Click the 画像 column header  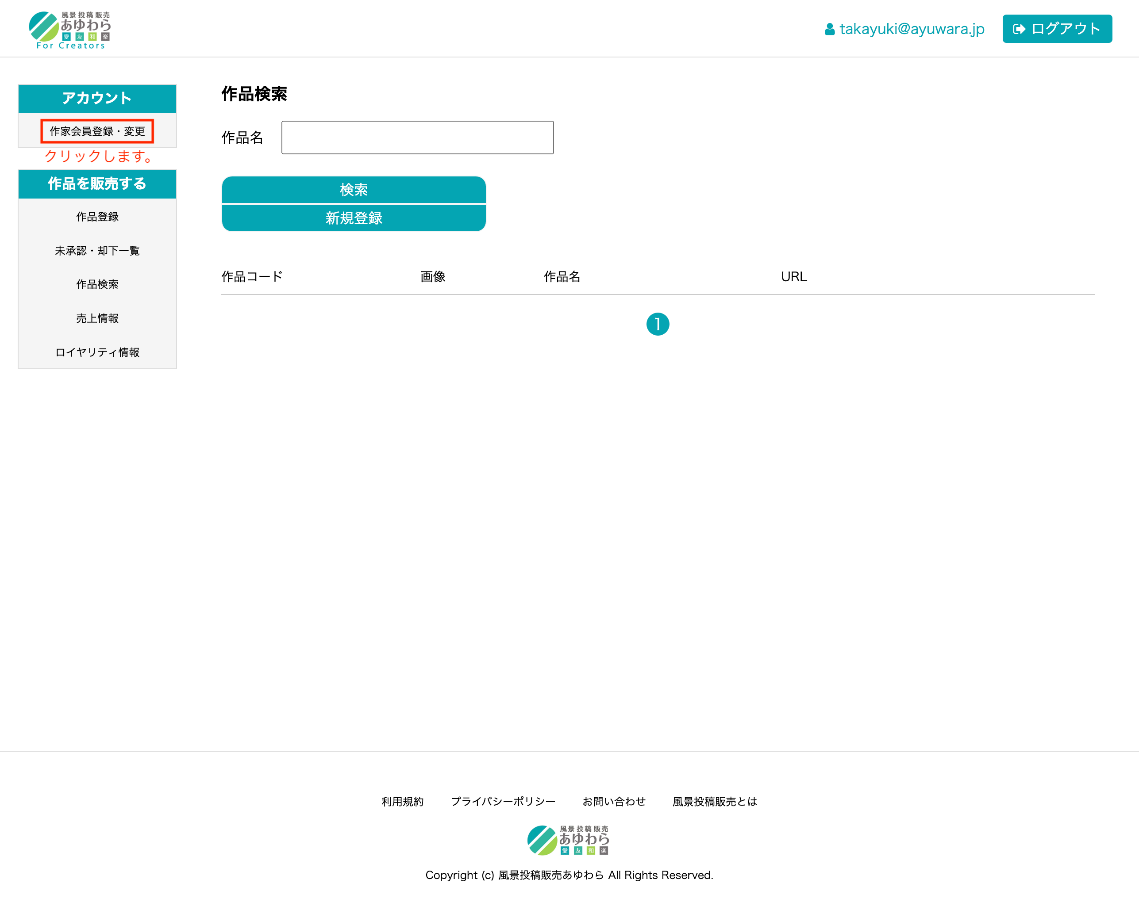433,276
